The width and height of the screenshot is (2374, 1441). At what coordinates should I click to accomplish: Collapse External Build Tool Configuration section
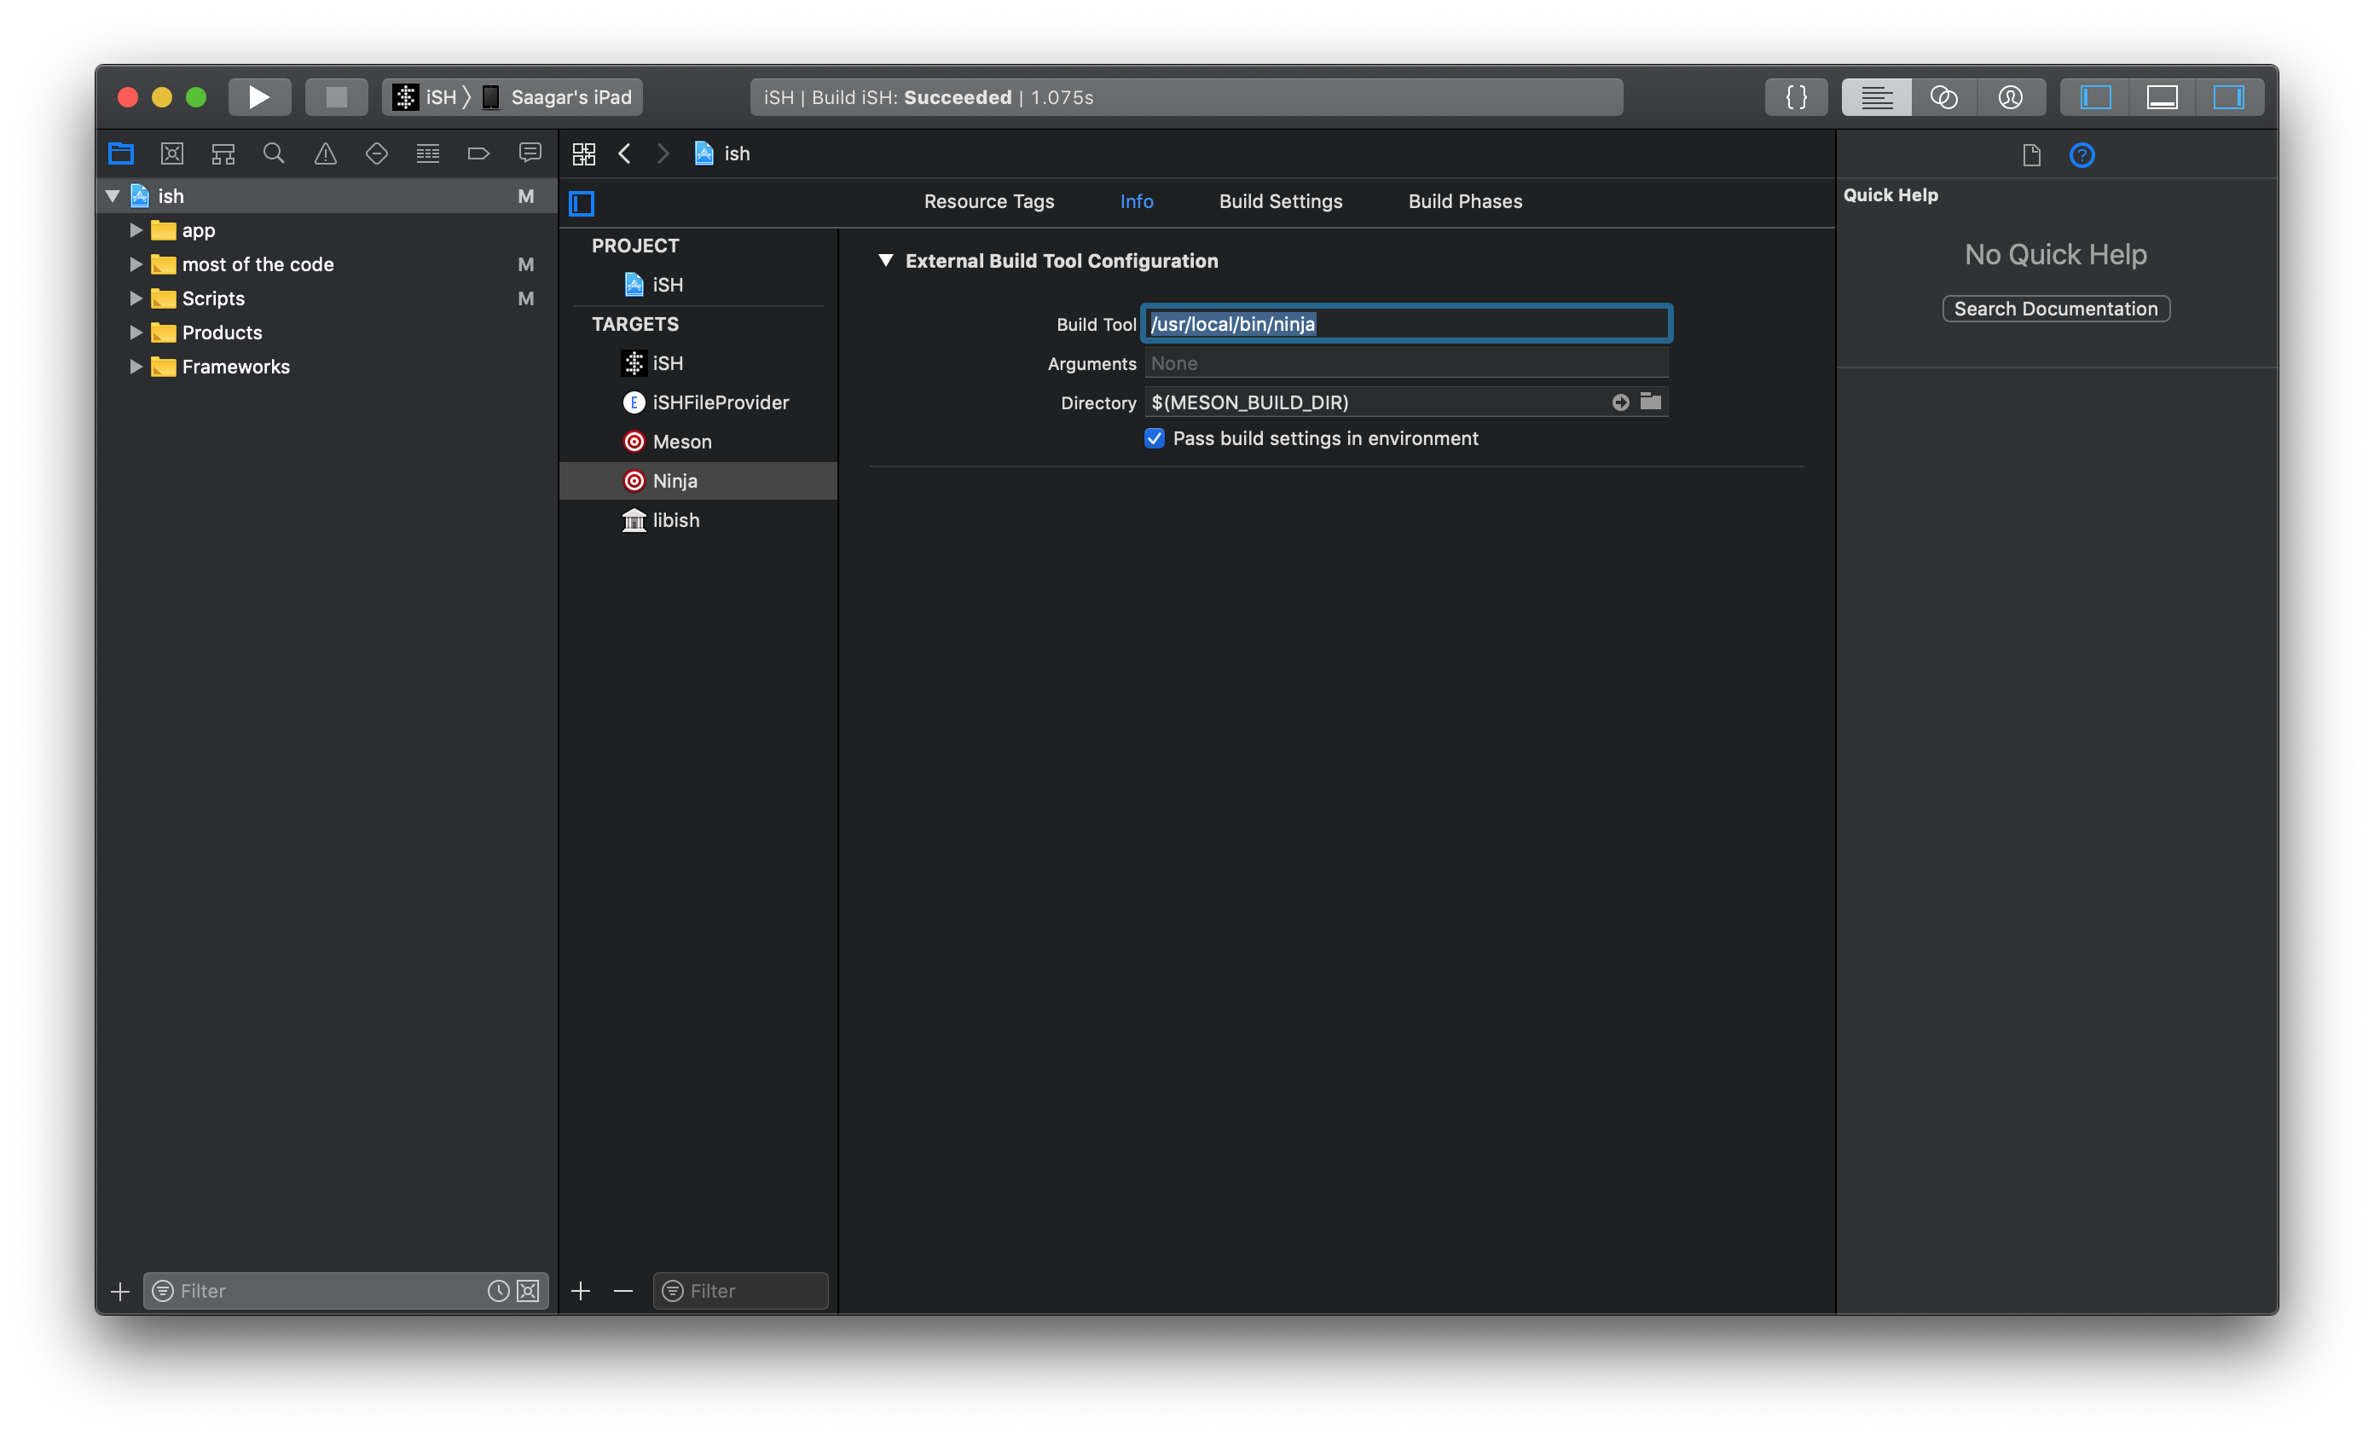(x=885, y=261)
